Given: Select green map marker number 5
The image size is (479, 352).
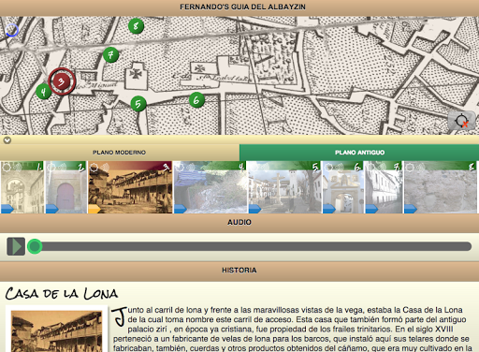Looking at the screenshot, I should 138,104.
